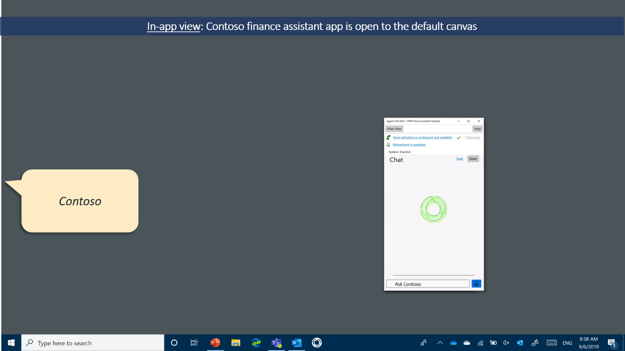Click the ENG language indicator
Screen dimensions: 625x351
(567, 343)
